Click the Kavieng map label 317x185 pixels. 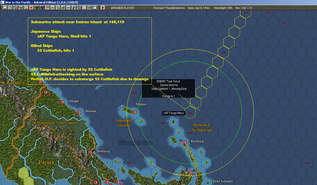tap(197, 141)
